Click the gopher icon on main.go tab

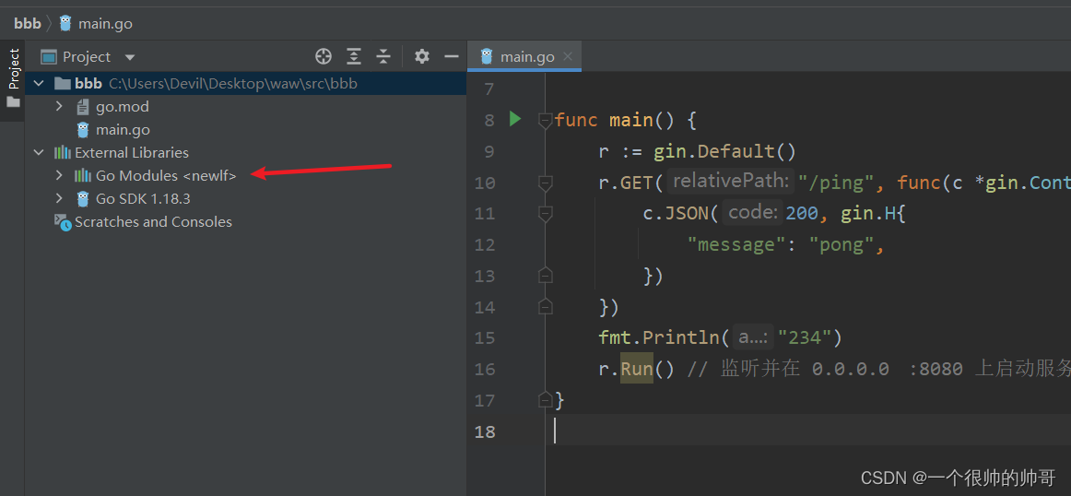coord(487,57)
